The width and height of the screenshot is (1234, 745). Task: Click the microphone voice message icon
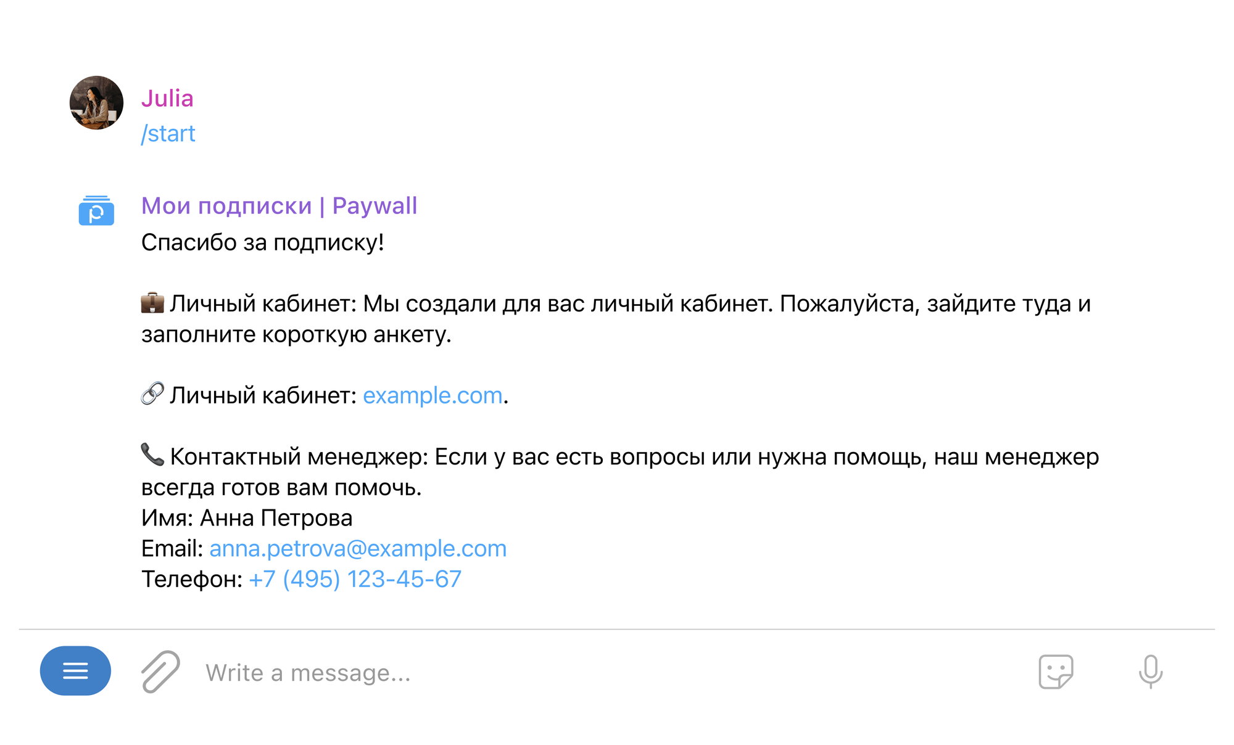1150,672
